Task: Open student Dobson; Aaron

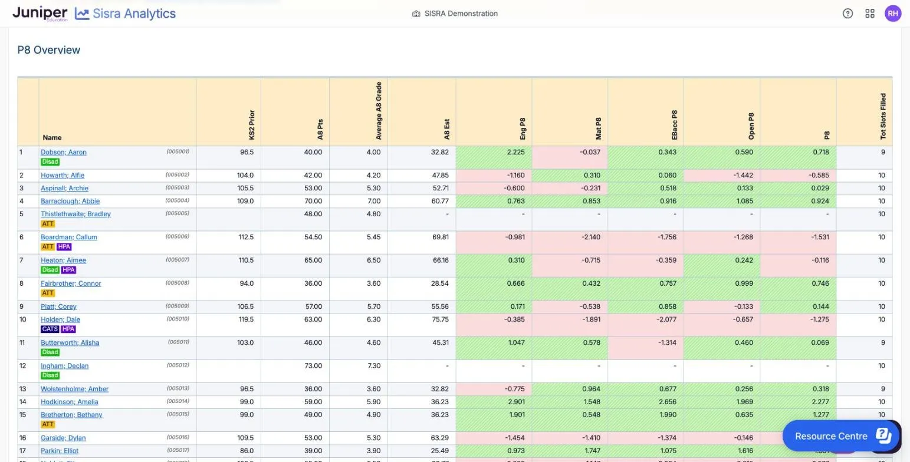Action: [64, 152]
